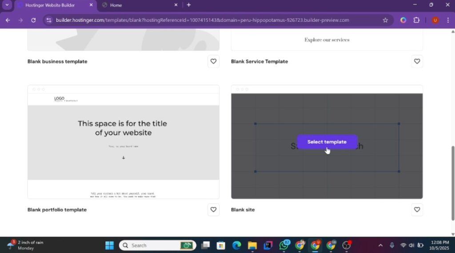Click the taskbar Search box

pyautogui.click(x=158, y=245)
